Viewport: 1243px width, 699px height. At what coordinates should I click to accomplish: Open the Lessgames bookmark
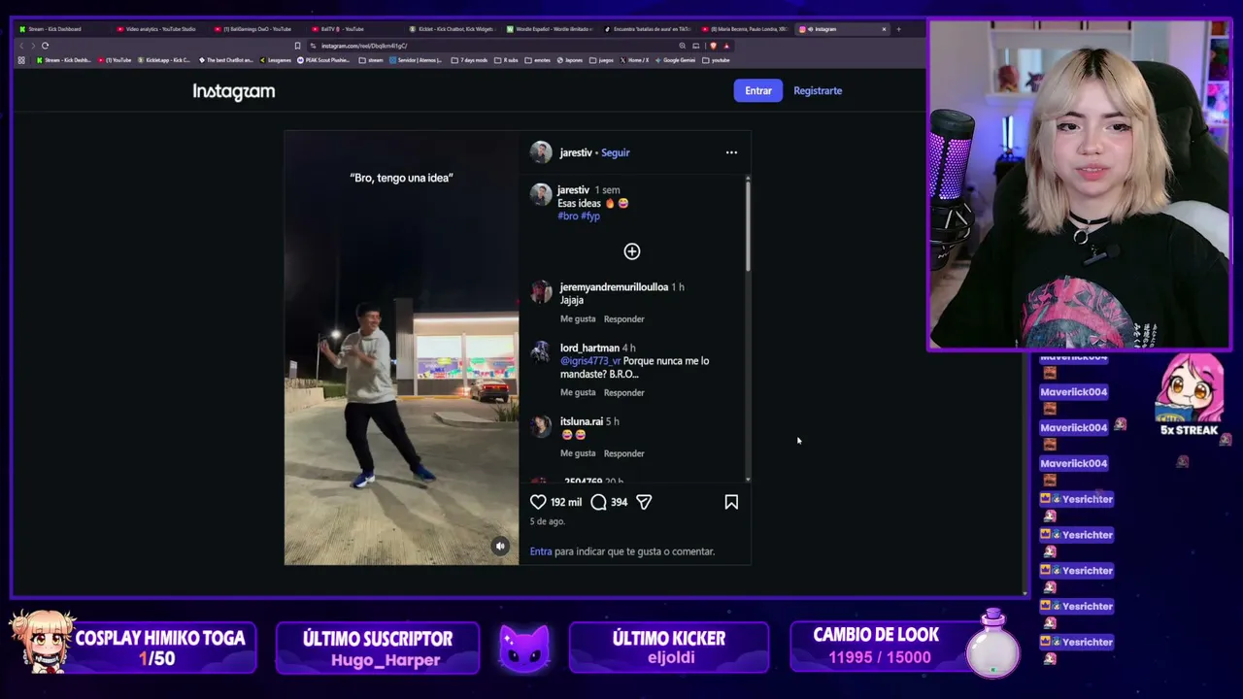(x=276, y=60)
